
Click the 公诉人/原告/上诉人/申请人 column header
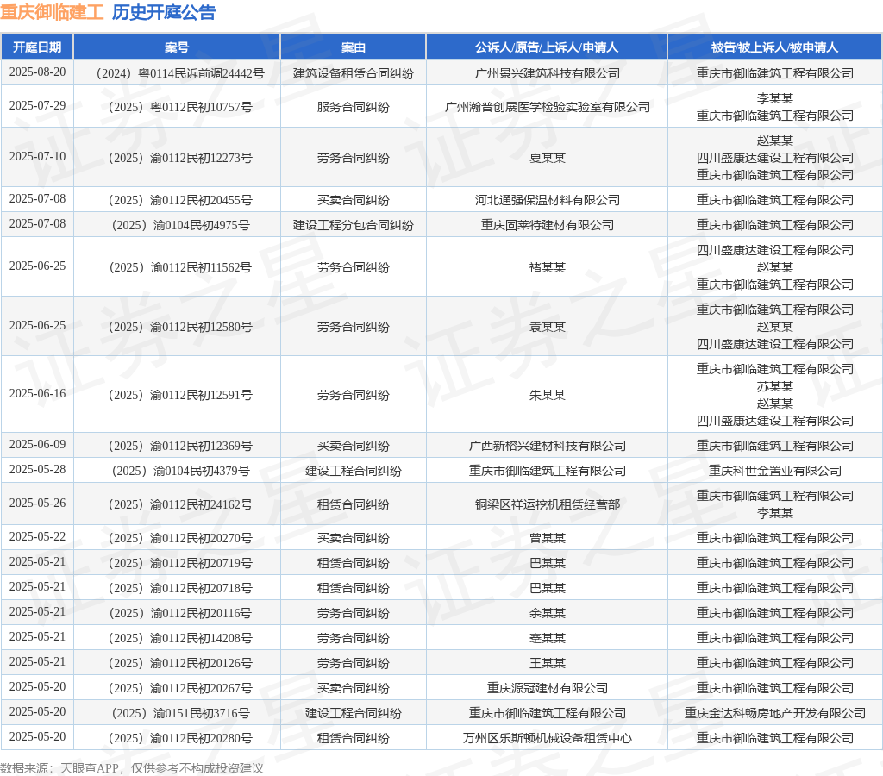547,47
